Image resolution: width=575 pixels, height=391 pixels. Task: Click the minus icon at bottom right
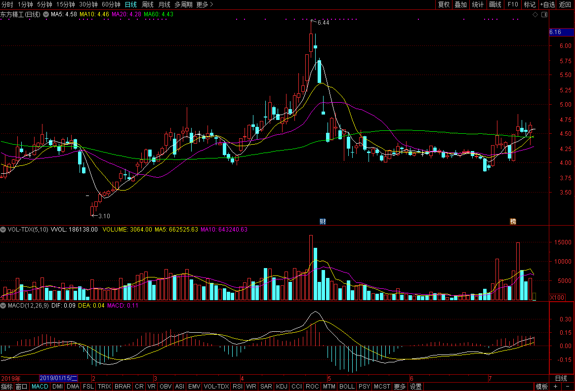(568, 387)
